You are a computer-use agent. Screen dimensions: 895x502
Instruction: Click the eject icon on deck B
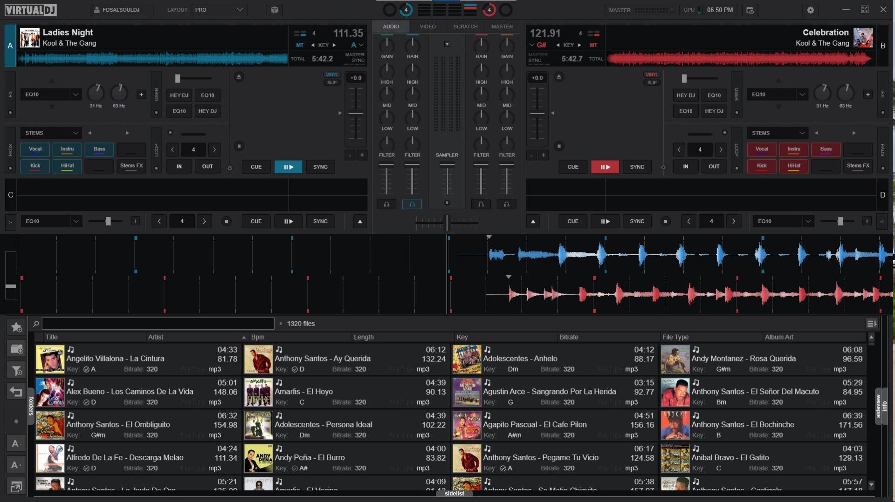coord(559,77)
